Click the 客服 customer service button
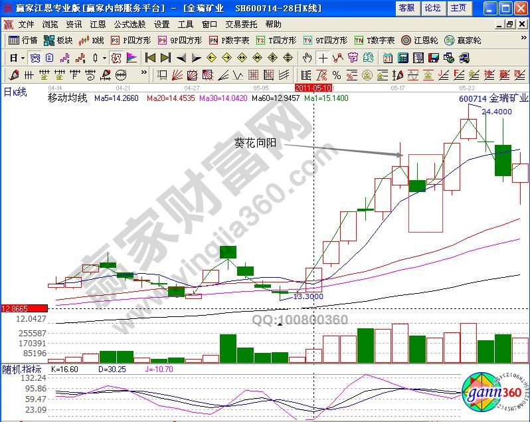 click(x=406, y=8)
